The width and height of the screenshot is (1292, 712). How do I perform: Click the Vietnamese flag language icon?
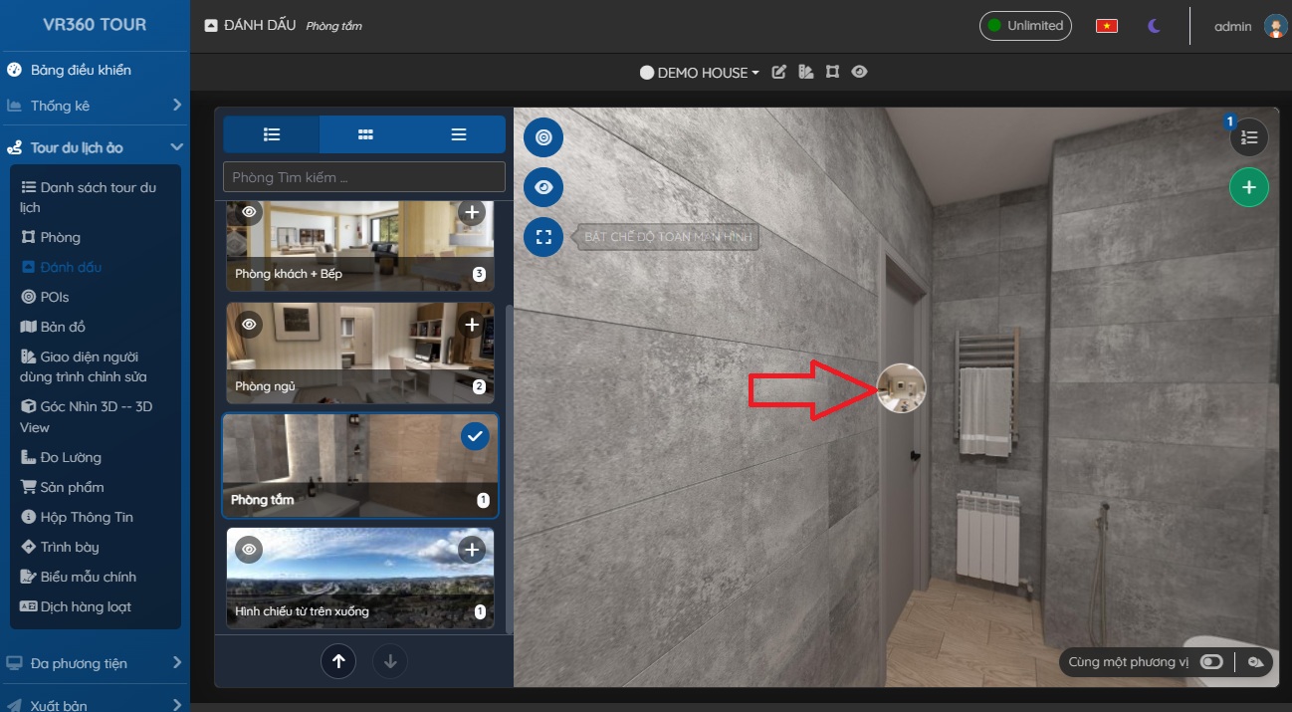(x=1106, y=26)
